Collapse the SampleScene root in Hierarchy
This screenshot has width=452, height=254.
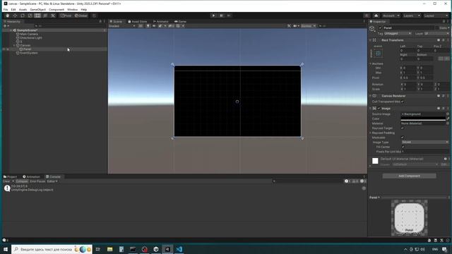[x=11, y=30]
